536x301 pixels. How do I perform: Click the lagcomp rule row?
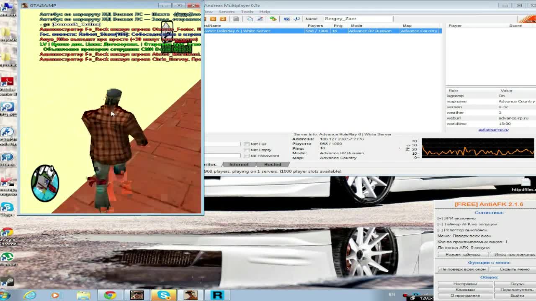[x=491, y=96]
